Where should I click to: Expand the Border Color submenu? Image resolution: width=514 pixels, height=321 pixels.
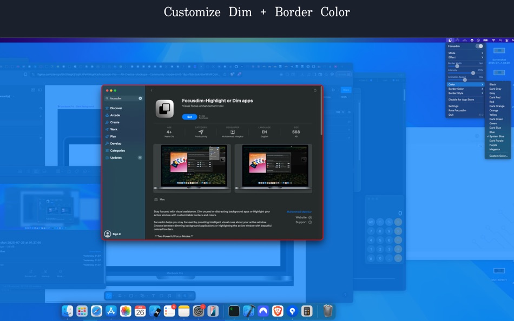point(465,89)
